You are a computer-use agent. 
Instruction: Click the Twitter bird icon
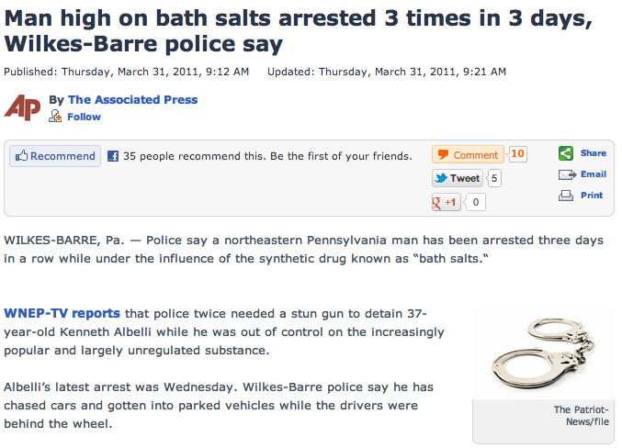[x=441, y=178]
